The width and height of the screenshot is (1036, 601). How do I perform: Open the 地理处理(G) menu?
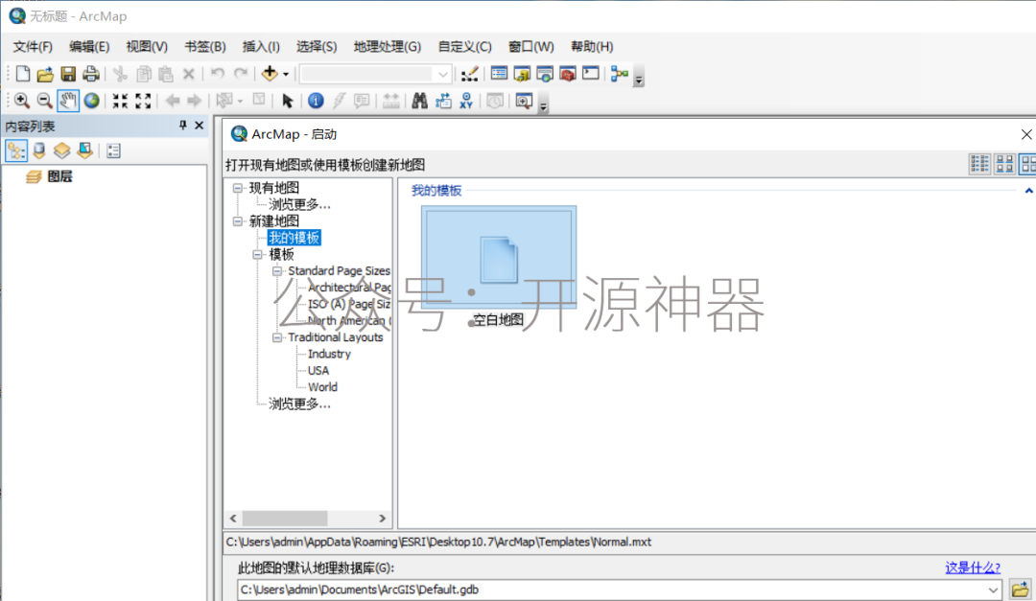pyautogui.click(x=387, y=46)
